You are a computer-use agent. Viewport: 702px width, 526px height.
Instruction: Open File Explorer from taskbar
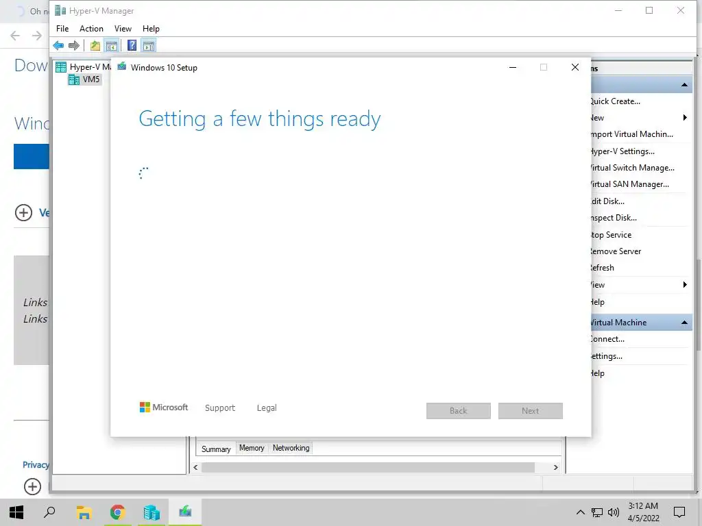[x=84, y=512]
